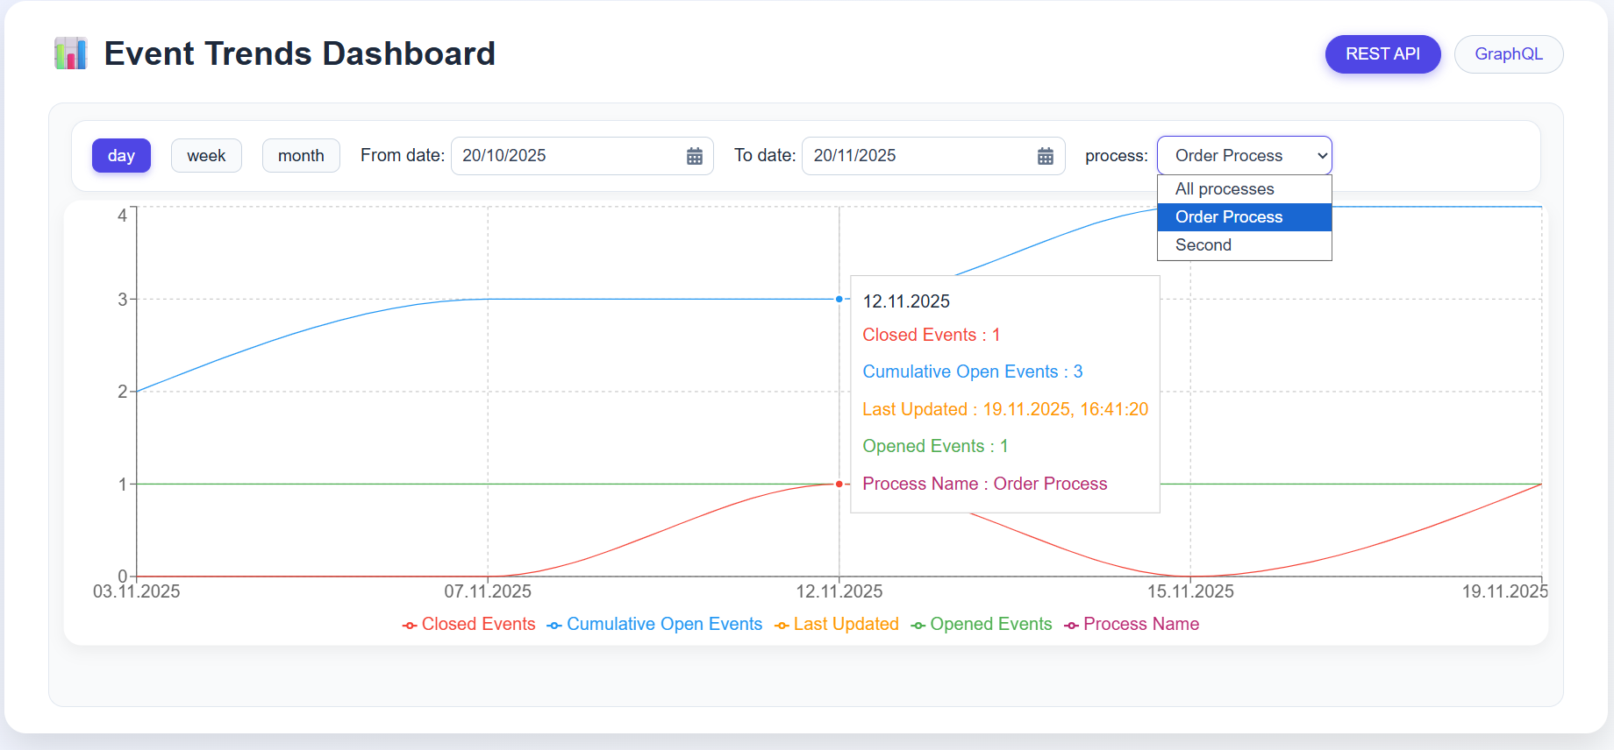Collapse the process dropdown selector

click(x=1244, y=156)
